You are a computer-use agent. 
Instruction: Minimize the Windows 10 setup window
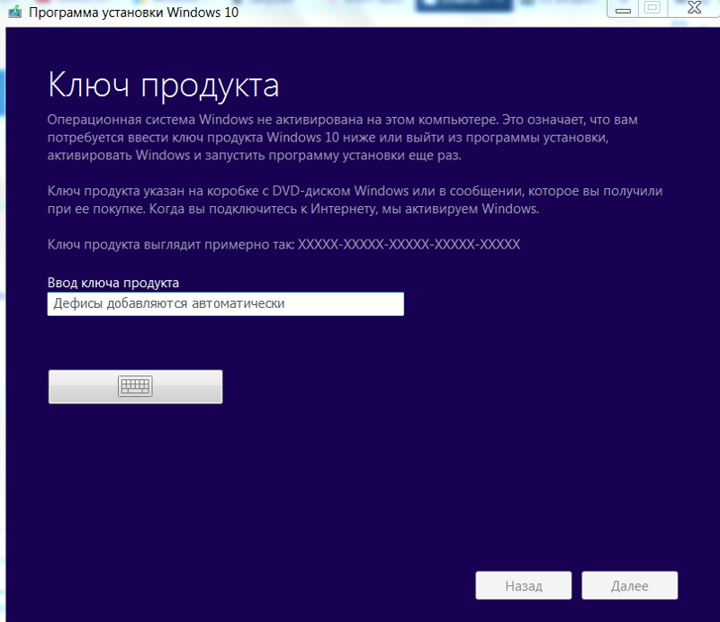click(x=623, y=9)
